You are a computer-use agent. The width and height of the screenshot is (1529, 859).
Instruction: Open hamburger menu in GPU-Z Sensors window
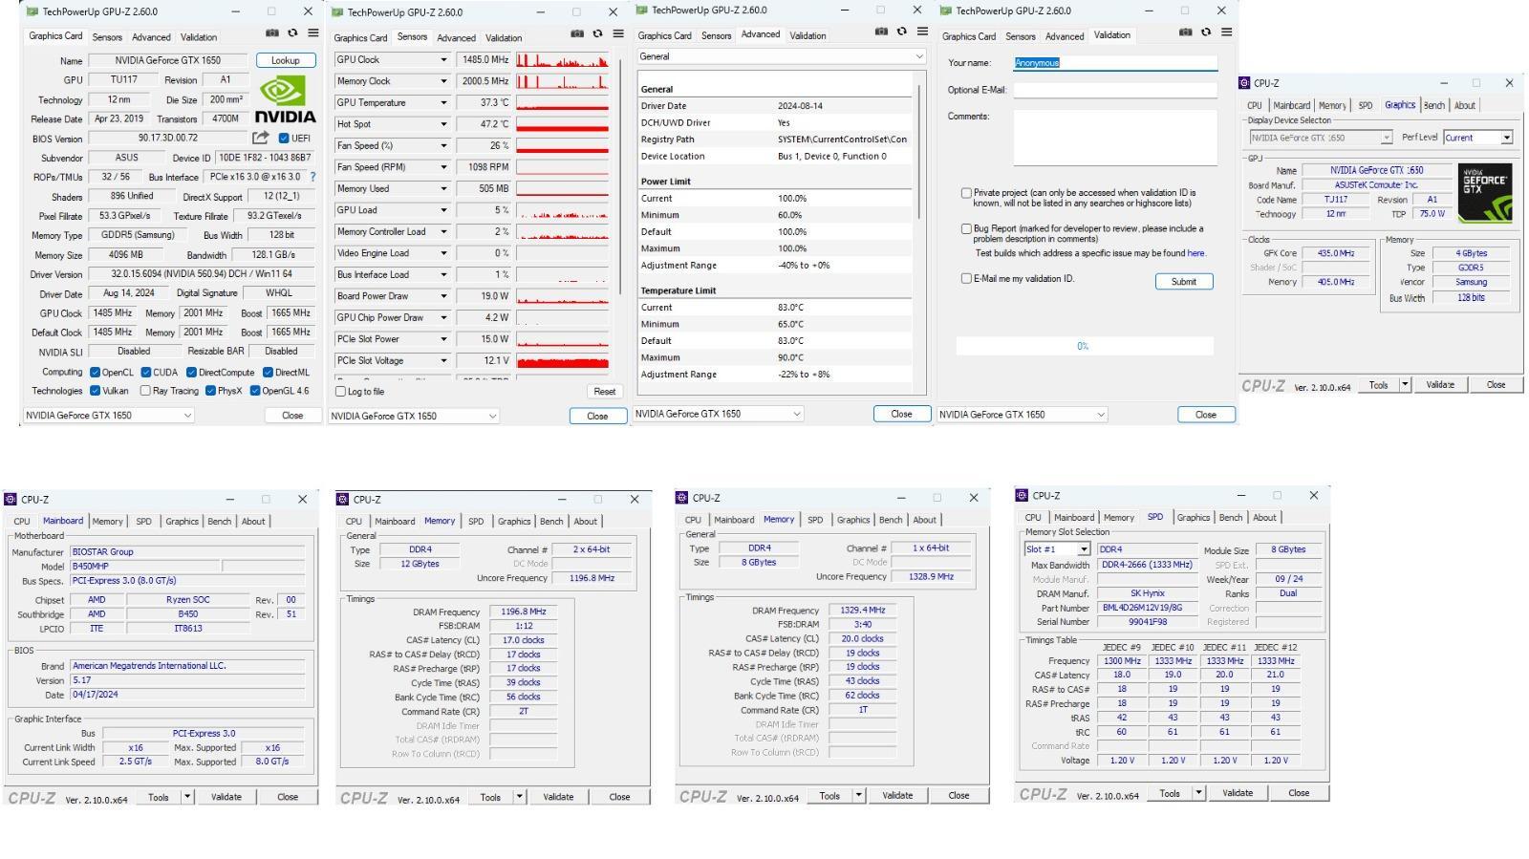coord(618,33)
